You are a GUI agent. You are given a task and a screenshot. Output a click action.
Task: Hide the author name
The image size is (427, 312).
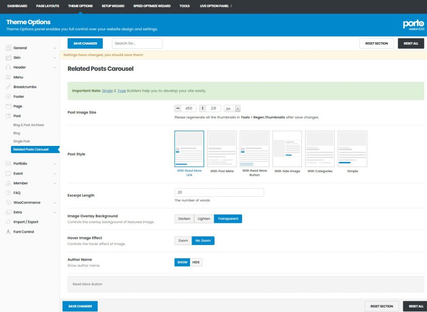[x=196, y=262]
